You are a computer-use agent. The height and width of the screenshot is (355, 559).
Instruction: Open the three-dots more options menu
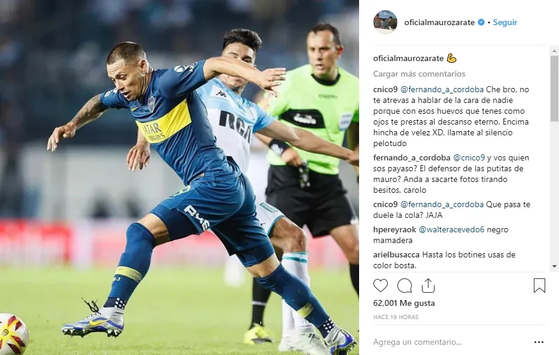(539, 342)
